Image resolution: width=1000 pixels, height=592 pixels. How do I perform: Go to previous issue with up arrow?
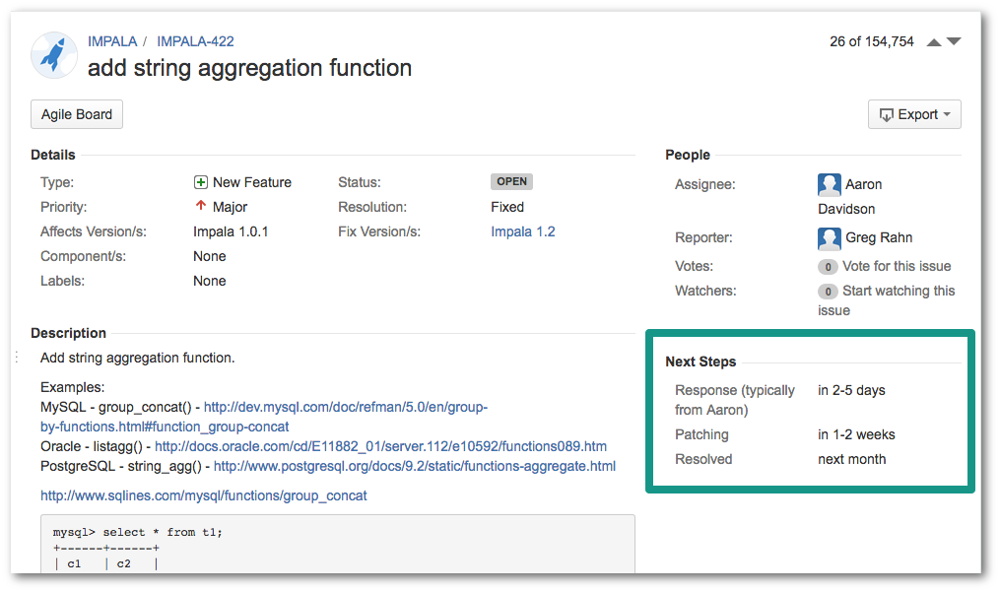934,42
